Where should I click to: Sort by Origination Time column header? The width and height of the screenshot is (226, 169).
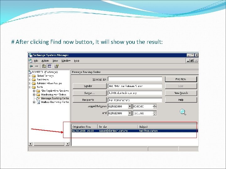[x=84, y=127]
